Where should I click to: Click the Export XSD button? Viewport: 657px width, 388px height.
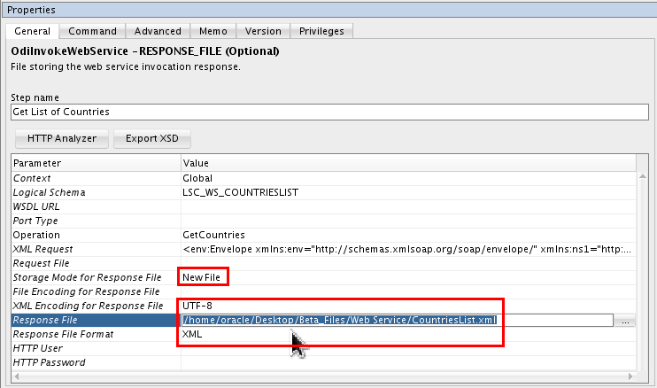click(x=152, y=138)
